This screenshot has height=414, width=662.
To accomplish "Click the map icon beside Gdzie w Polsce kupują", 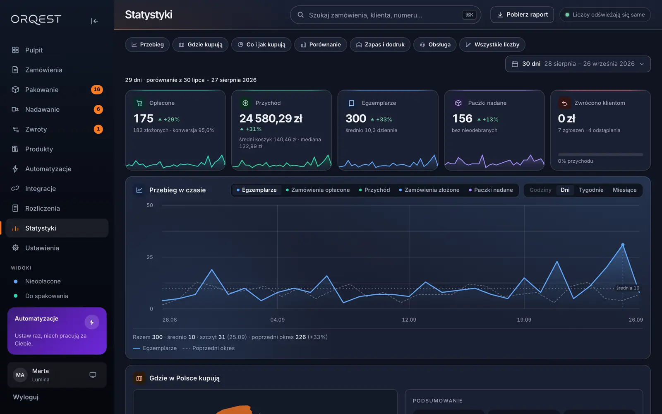I will [139, 378].
